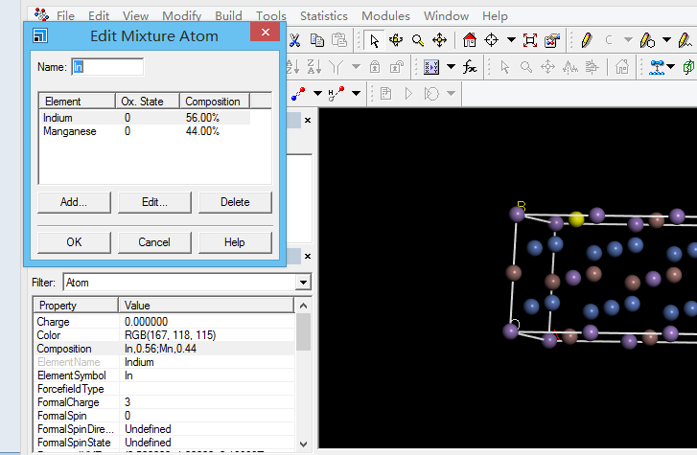This screenshot has height=455, width=697.
Task: Open the bond tool dropdown arrow
Action: pos(317,93)
